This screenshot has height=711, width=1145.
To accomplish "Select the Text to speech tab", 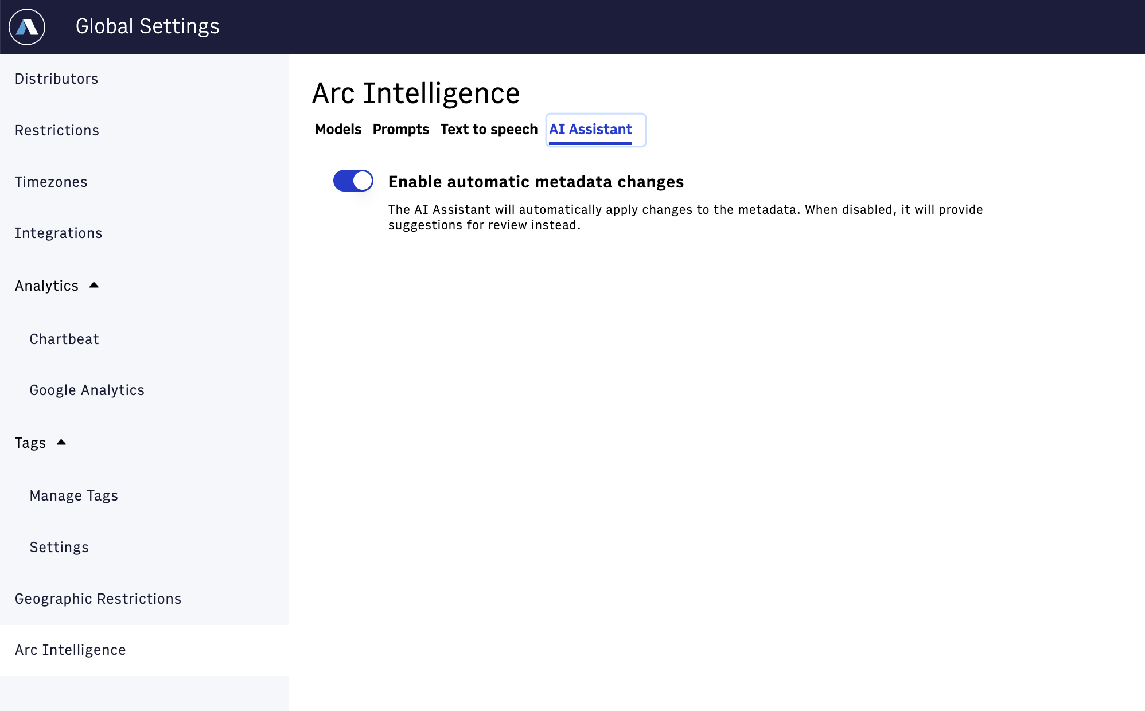I will coord(488,130).
